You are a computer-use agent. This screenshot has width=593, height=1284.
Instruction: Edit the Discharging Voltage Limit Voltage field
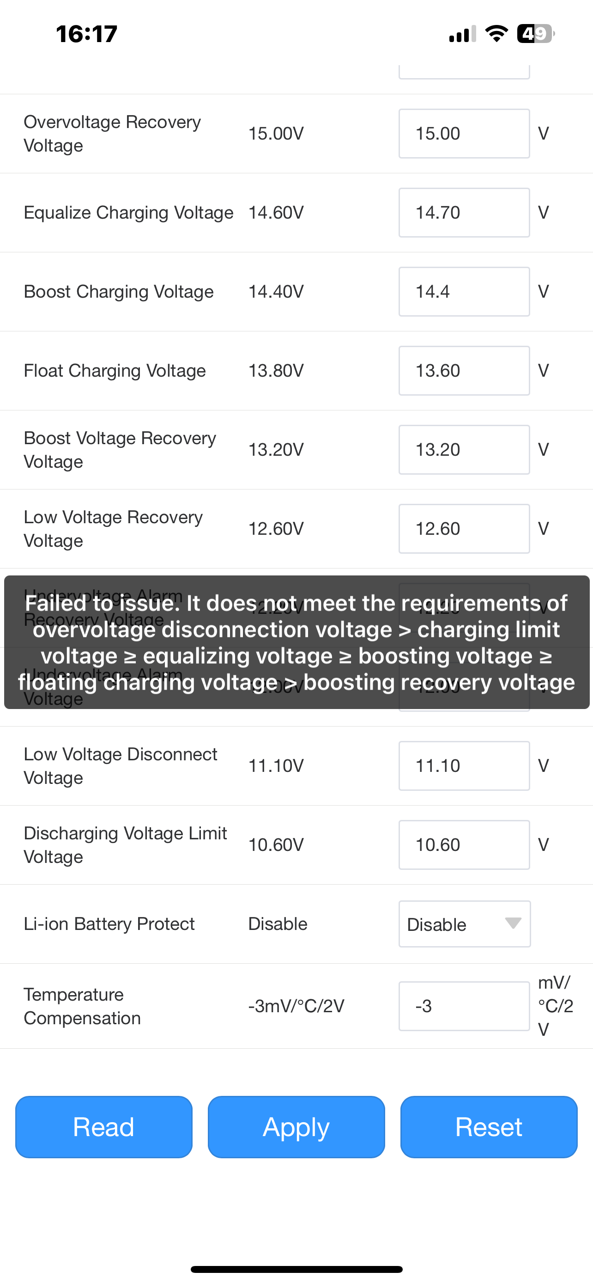(464, 845)
